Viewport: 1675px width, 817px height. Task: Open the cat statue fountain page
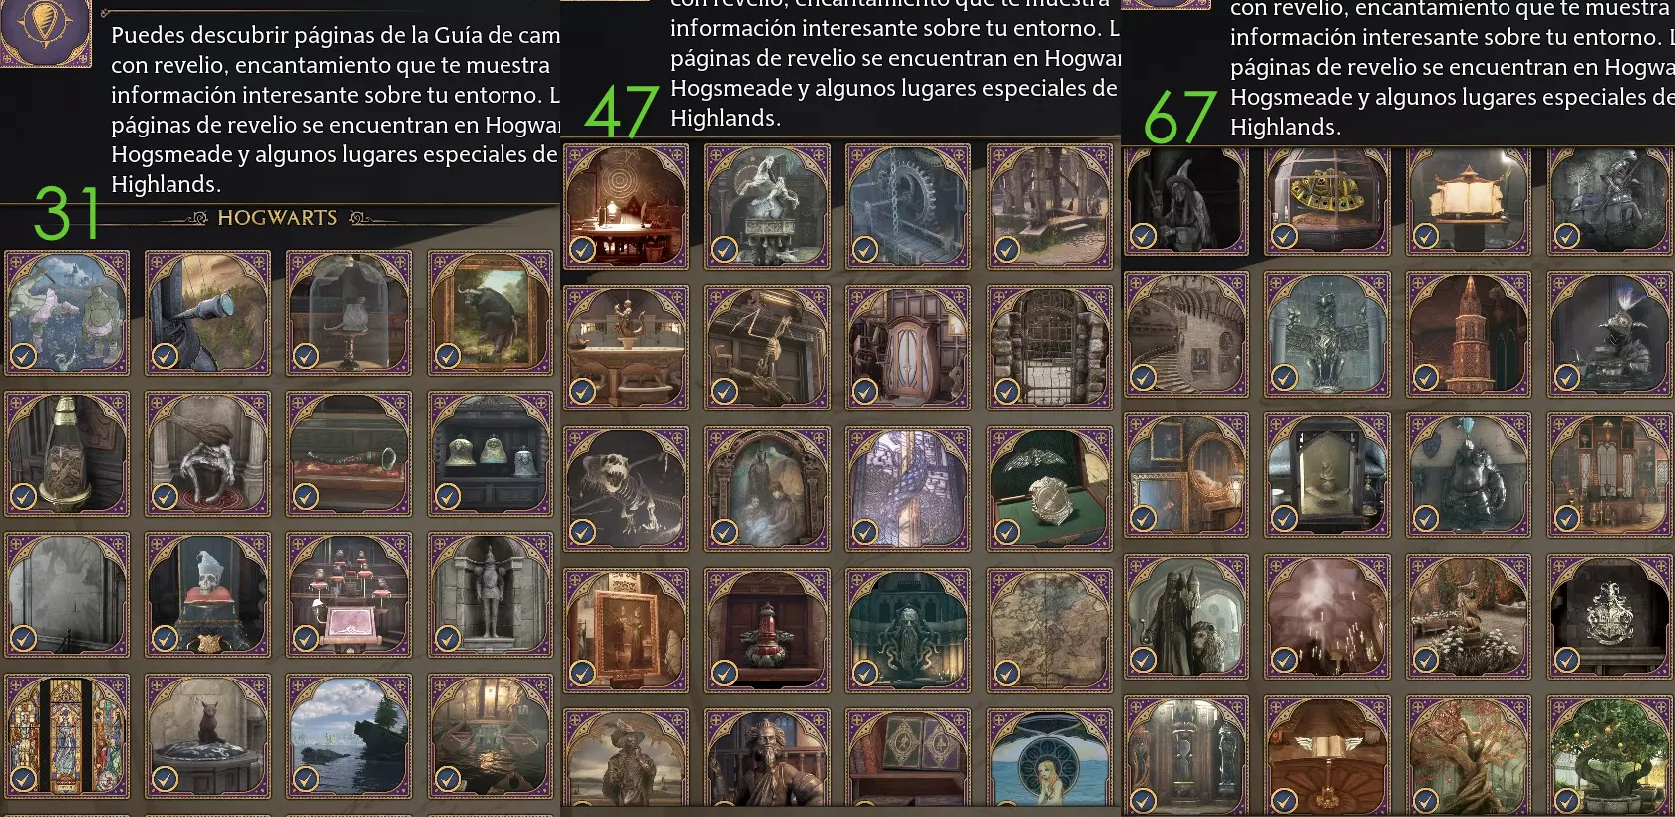click(x=208, y=736)
